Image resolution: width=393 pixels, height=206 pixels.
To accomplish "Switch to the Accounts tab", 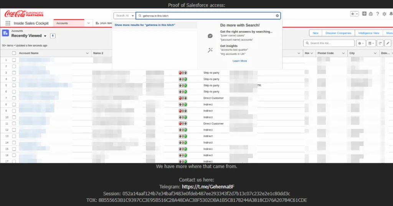I will (69, 23).
